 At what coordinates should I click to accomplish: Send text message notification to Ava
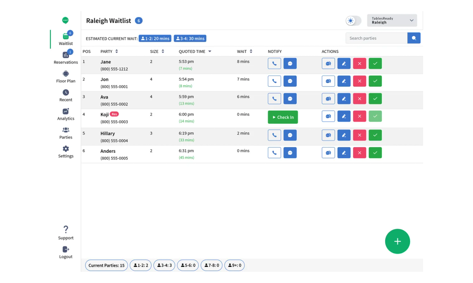coord(290,99)
